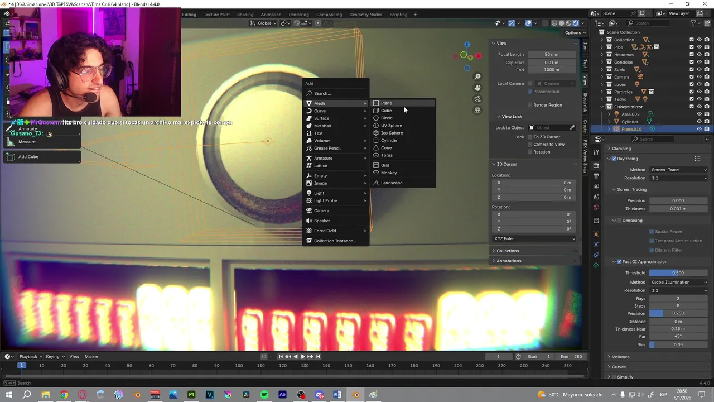Adjust the Fast GI Threshold slider
The width and height of the screenshot is (714, 402).
pyautogui.click(x=678, y=272)
